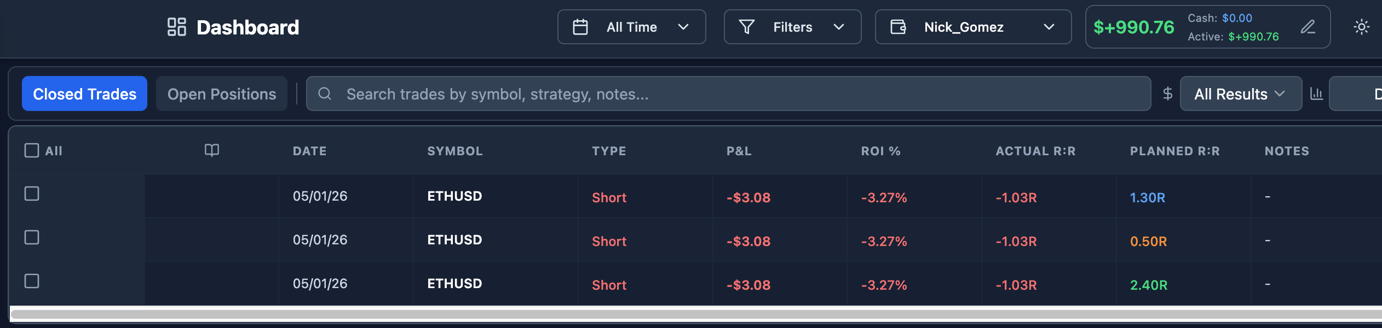Viewport: 1382px width, 328px height.
Task: Switch to the Open Positions tab
Action: (x=222, y=93)
